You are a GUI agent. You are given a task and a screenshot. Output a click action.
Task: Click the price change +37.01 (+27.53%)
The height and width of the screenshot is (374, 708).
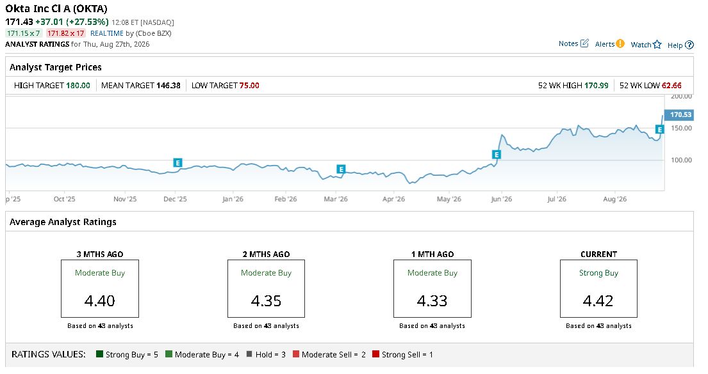pyautogui.click(x=72, y=22)
